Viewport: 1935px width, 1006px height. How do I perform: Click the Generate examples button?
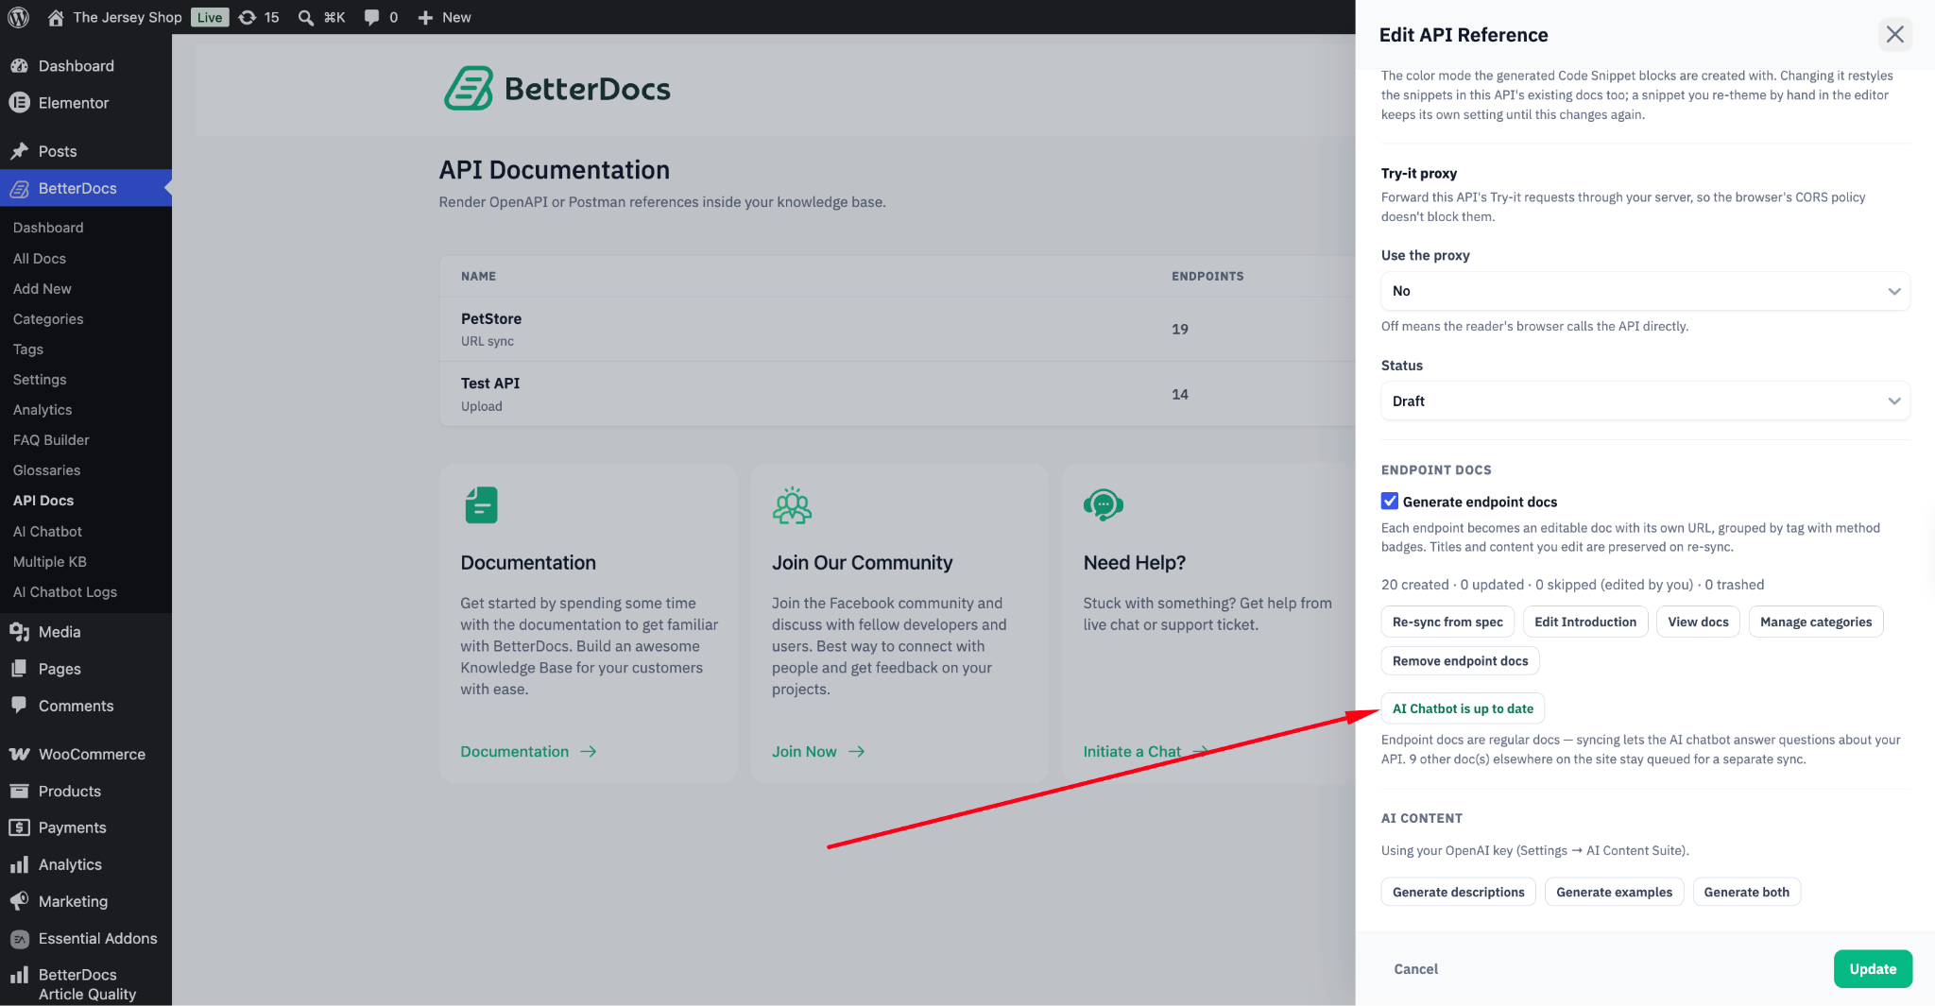(1614, 892)
